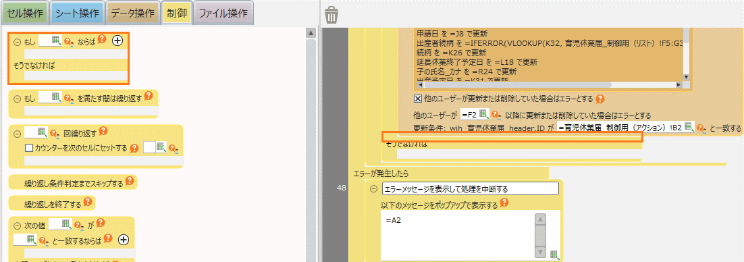This screenshot has height=262, width=744.
Task: Open help next to が in the 次の値 block
Action: point(100,222)
